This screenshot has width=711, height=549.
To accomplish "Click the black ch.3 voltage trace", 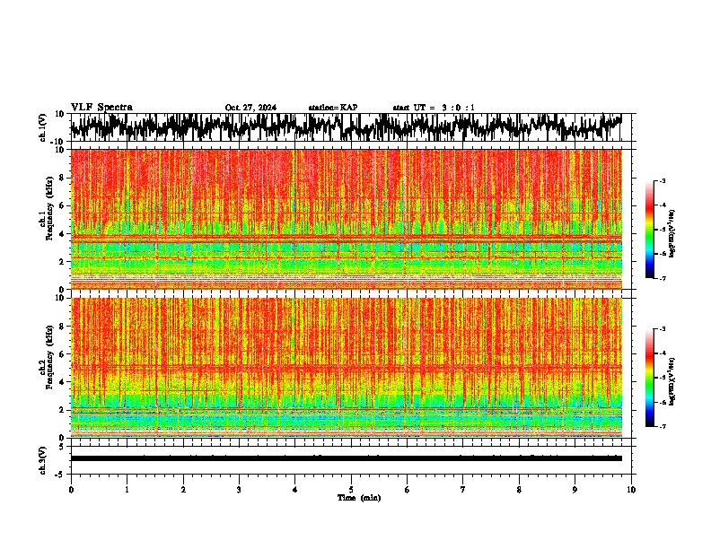I will click(x=347, y=458).
